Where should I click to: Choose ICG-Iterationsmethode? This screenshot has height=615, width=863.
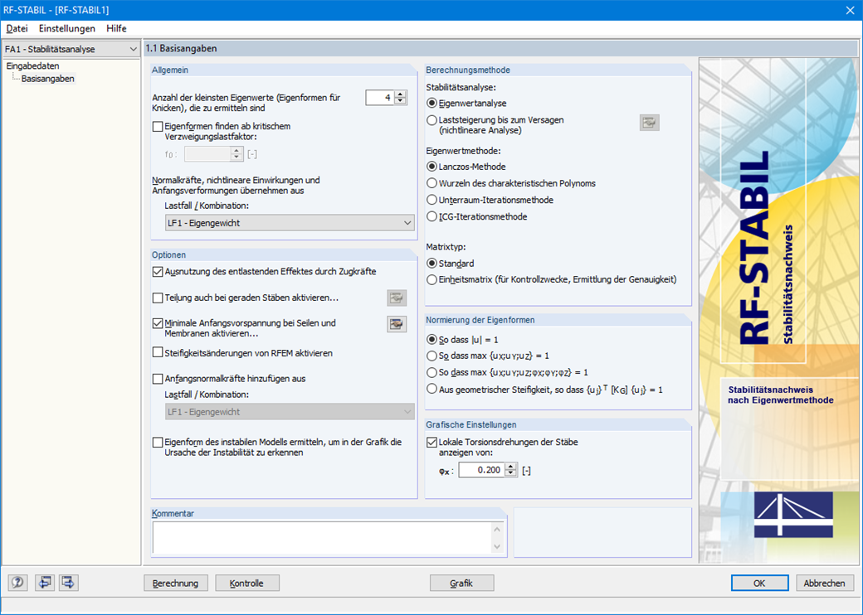coord(432,216)
